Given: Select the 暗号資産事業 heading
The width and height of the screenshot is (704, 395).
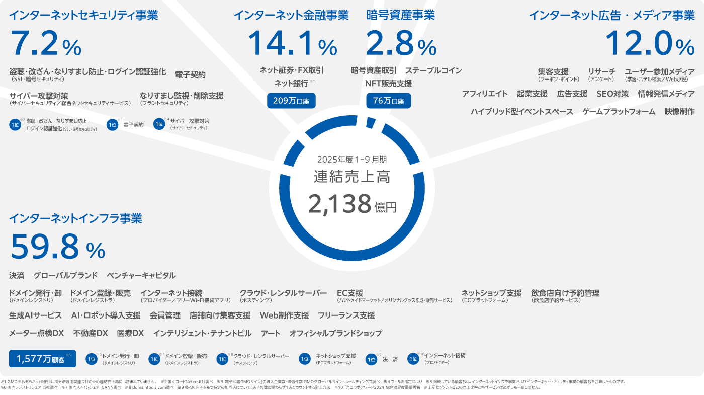Looking at the screenshot, I should pos(400,16).
